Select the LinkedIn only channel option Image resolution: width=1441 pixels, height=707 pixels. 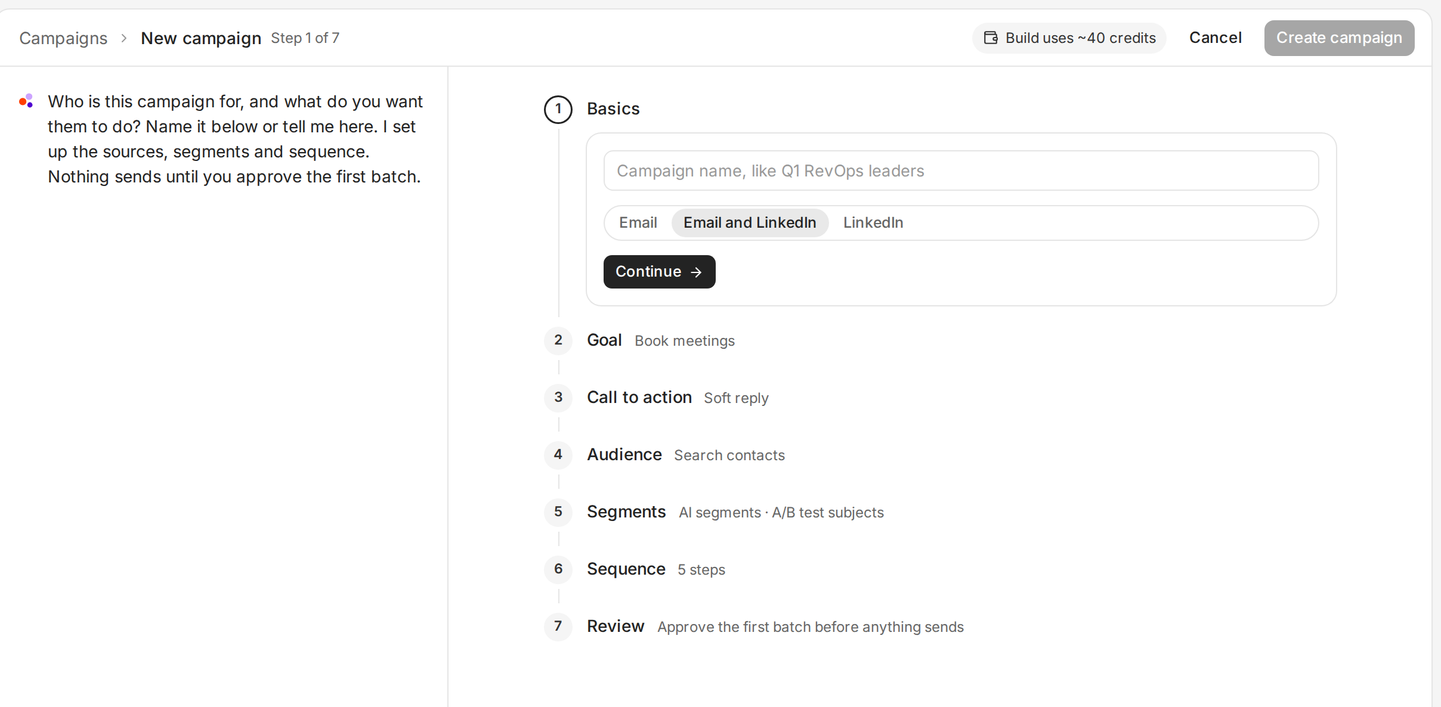point(873,223)
